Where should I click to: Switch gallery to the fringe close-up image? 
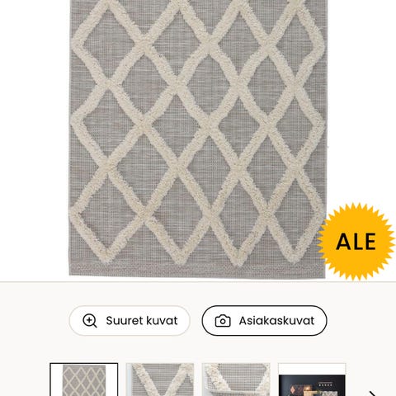[236, 379]
